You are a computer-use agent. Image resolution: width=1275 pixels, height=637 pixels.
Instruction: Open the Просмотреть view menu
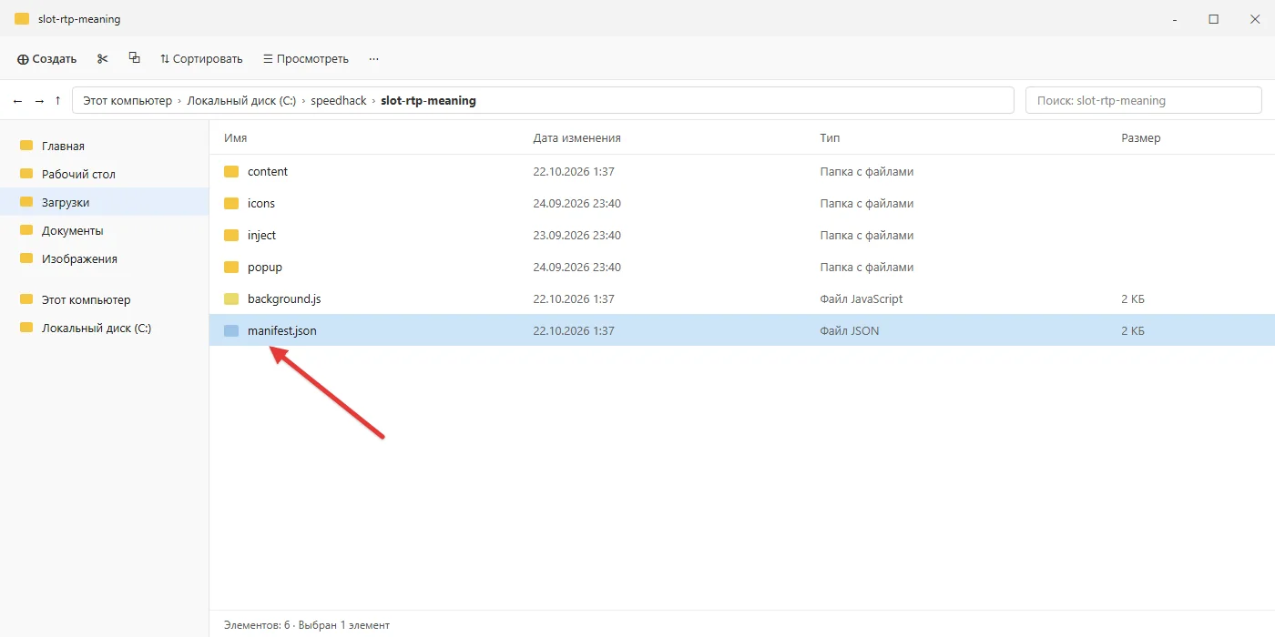tap(306, 58)
